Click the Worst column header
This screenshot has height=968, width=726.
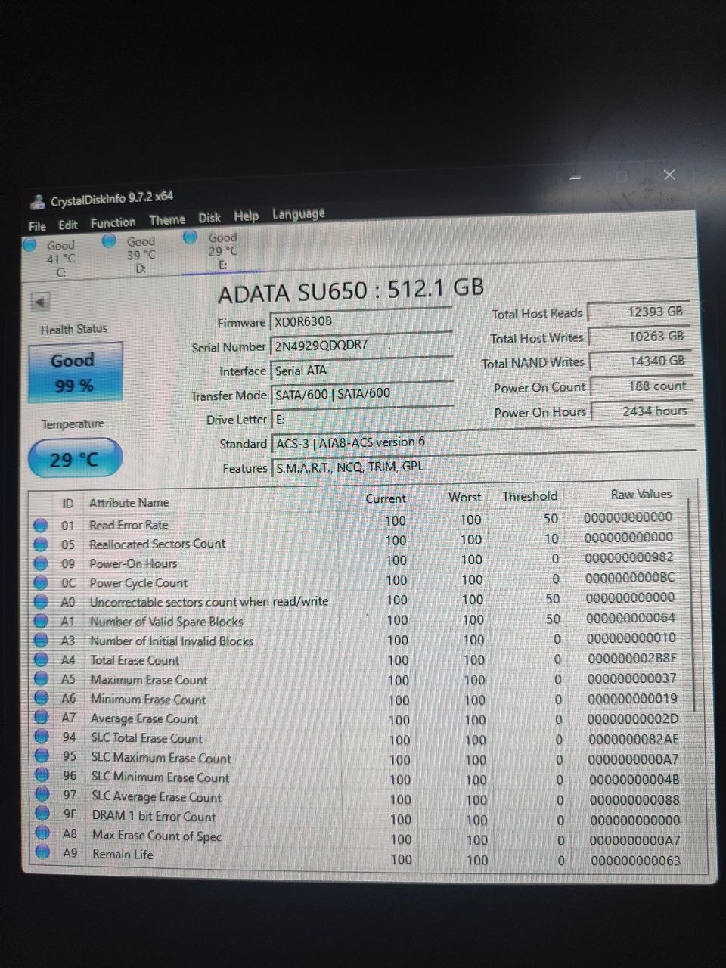click(464, 498)
